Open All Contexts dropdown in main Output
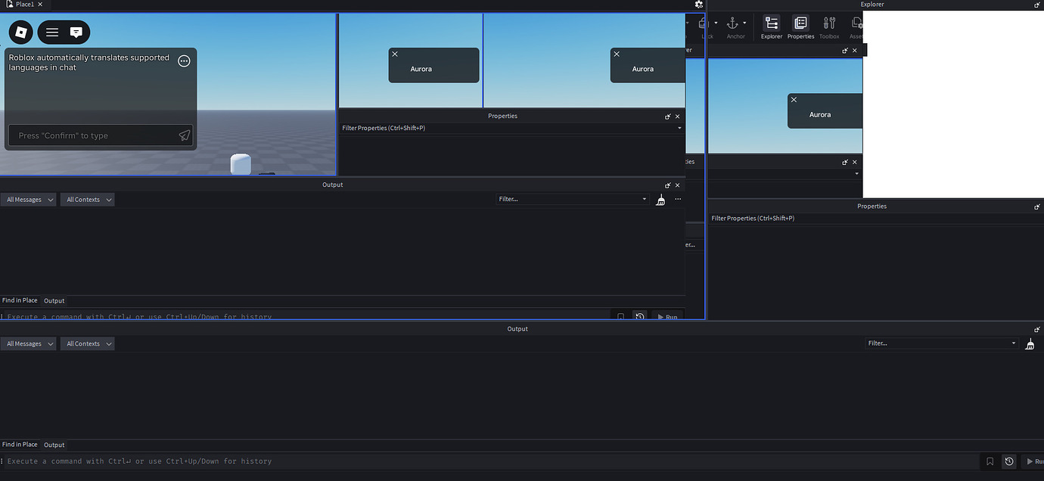The image size is (1044, 481). click(x=88, y=343)
